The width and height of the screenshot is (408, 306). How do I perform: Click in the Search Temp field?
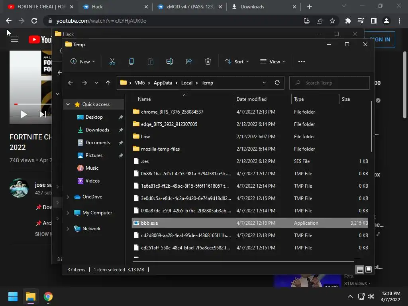coord(330,83)
